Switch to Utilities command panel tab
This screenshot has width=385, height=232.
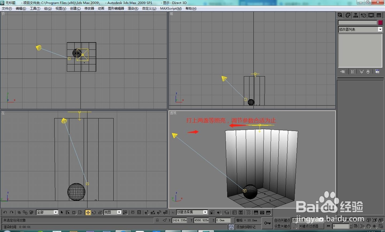(x=379, y=15)
